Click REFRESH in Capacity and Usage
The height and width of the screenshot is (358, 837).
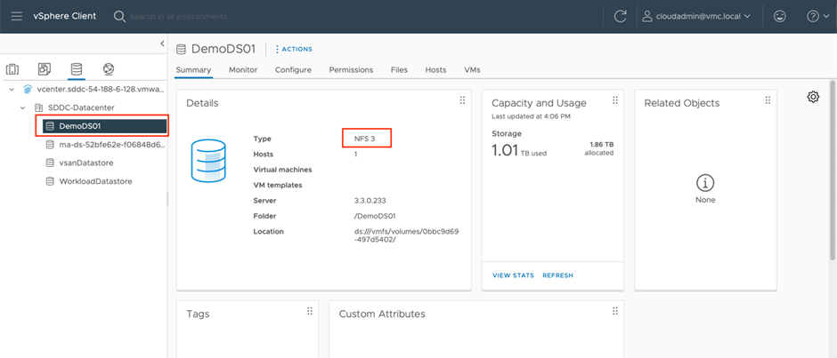click(557, 275)
